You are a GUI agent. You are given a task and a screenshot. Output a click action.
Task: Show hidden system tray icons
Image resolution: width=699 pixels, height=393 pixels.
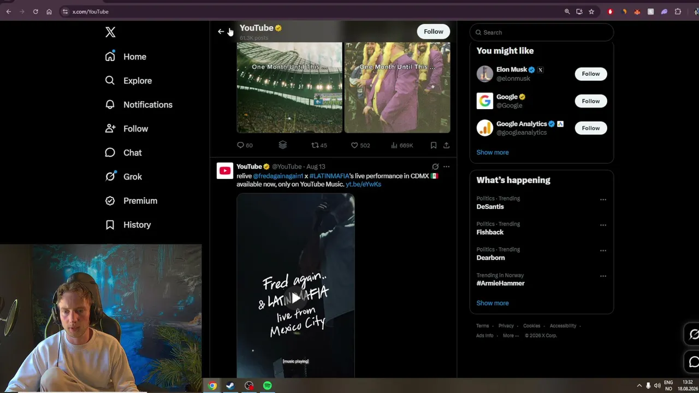639,386
